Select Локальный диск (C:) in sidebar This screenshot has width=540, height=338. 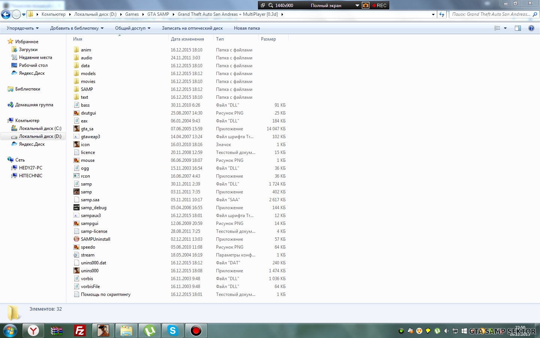(x=40, y=128)
